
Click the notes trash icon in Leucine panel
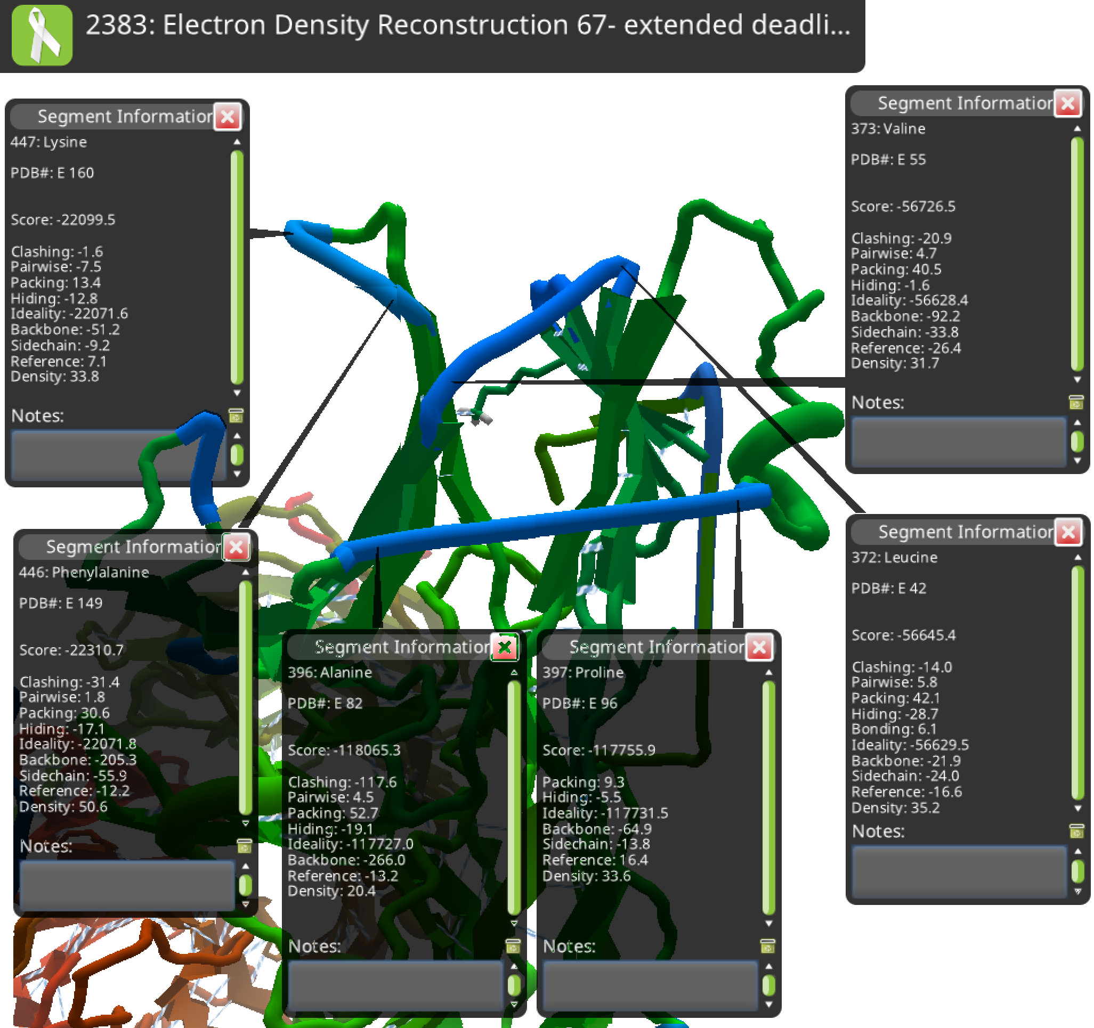(1076, 830)
